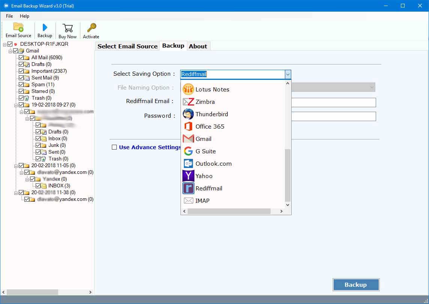The width and height of the screenshot is (429, 304).
Task: Select the 'Sent (0)' tree row
Action: click(x=57, y=152)
